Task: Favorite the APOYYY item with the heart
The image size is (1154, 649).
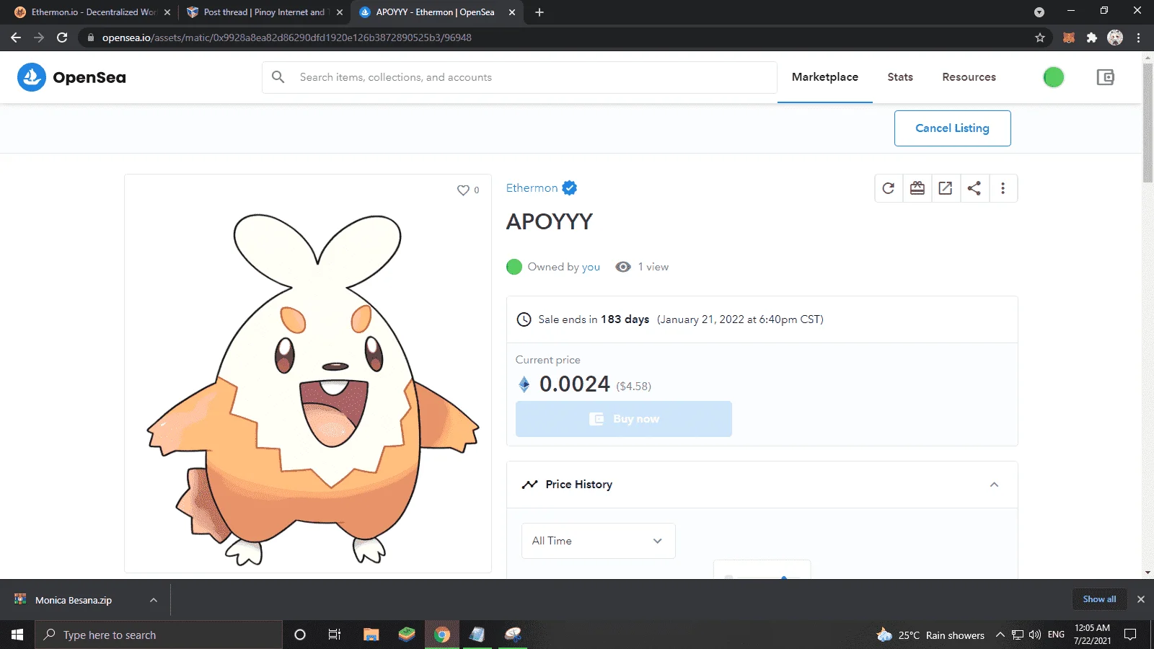Action: (x=463, y=190)
